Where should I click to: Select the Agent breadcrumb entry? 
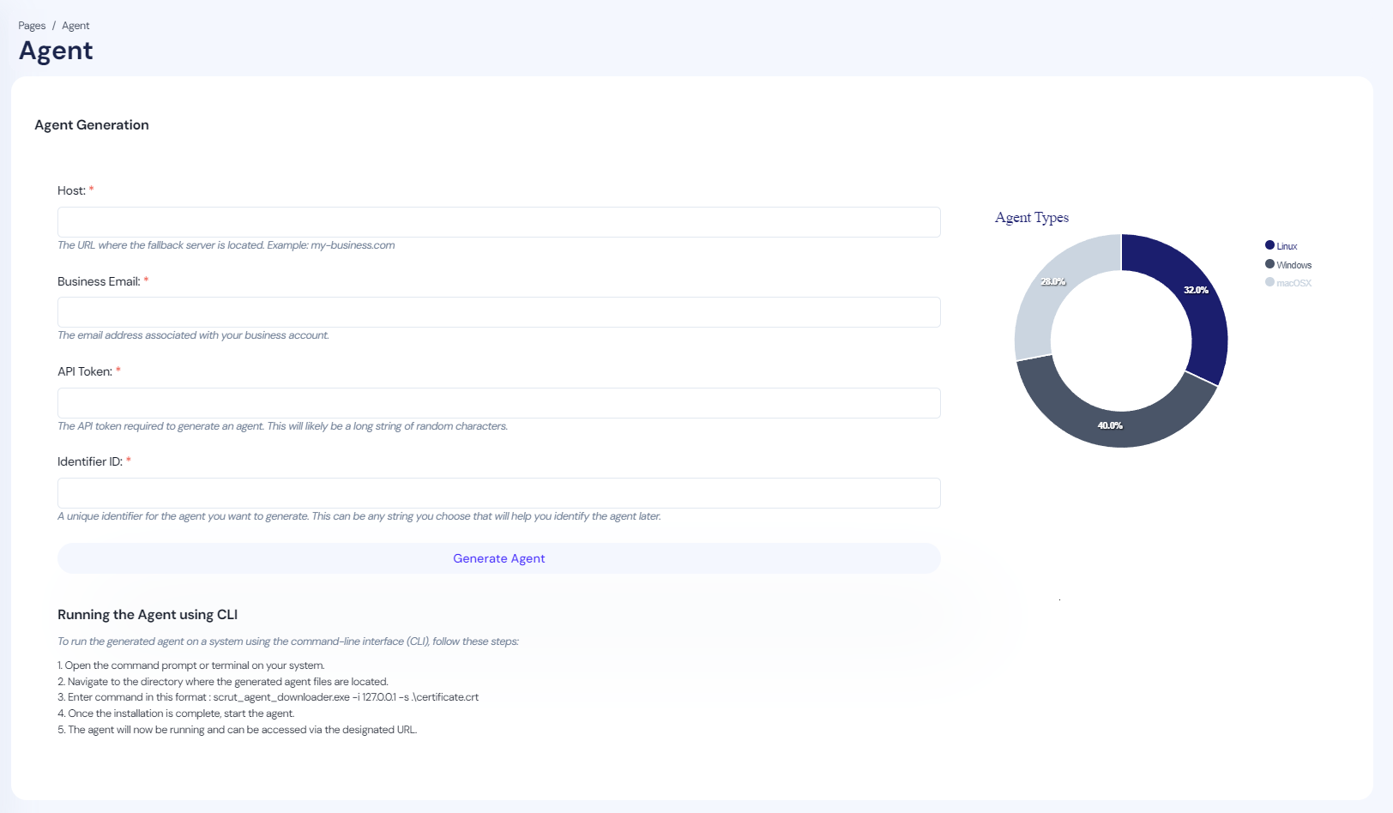(x=75, y=25)
